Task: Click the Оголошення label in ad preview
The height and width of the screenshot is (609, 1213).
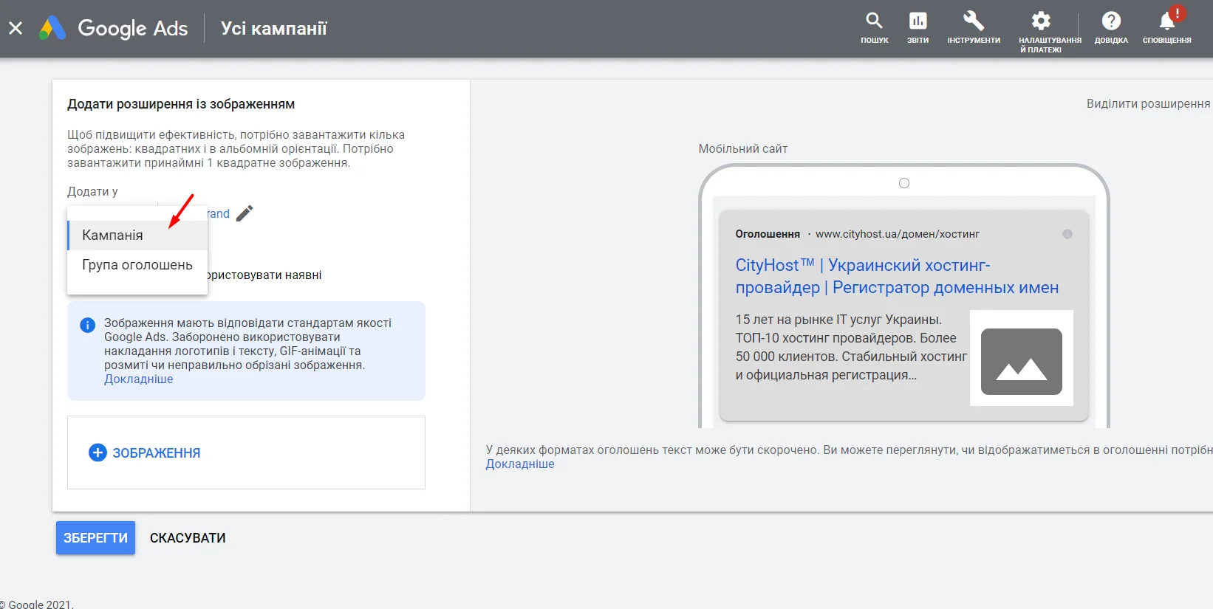Action: click(768, 234)
